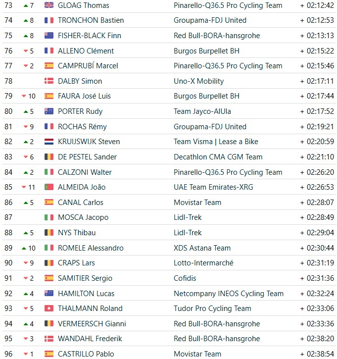Click the French flag beside ALLENO Clément
The width and height of the screenshot is (337, 359).
(x=48, y=51)
